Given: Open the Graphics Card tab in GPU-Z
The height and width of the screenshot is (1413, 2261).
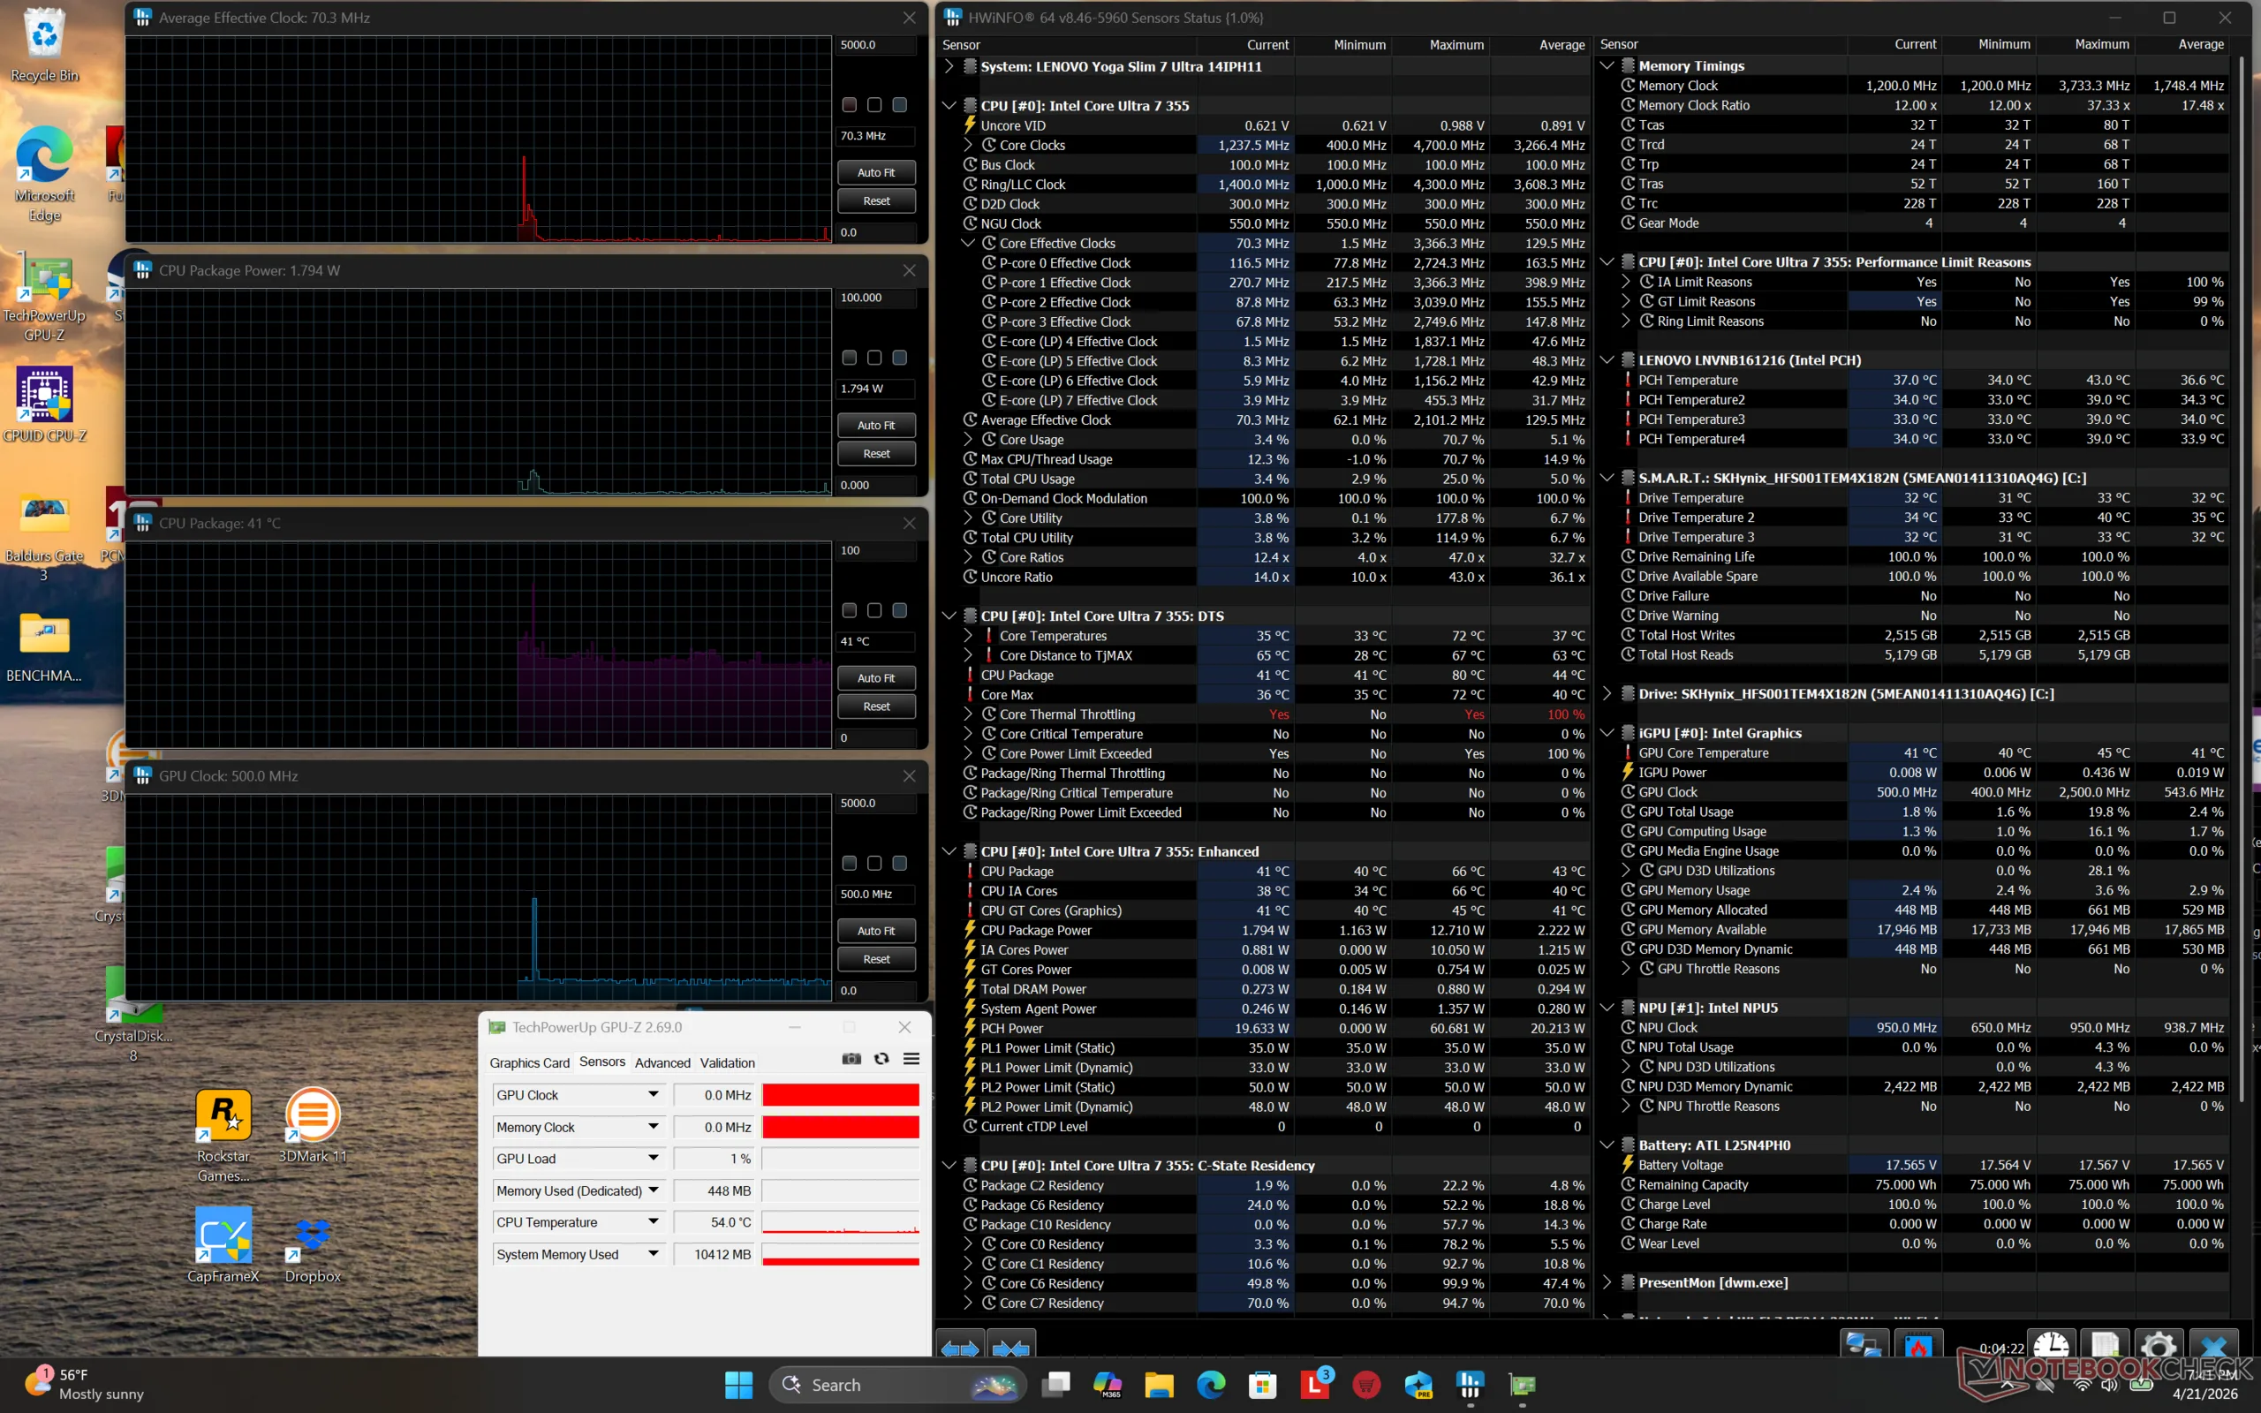Looking at the screenshot, I should click(x=529, y=1062).
